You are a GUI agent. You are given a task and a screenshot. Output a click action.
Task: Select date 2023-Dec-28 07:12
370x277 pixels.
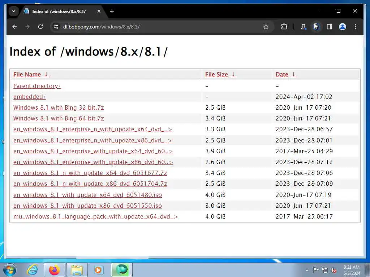304,162
